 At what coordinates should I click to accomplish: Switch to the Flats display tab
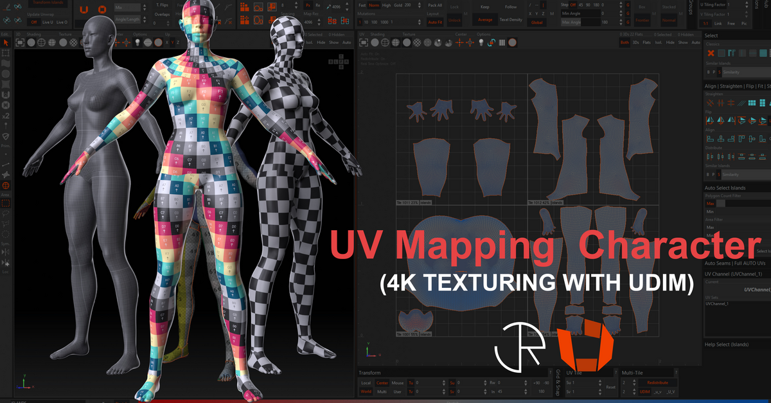[646, 42]
